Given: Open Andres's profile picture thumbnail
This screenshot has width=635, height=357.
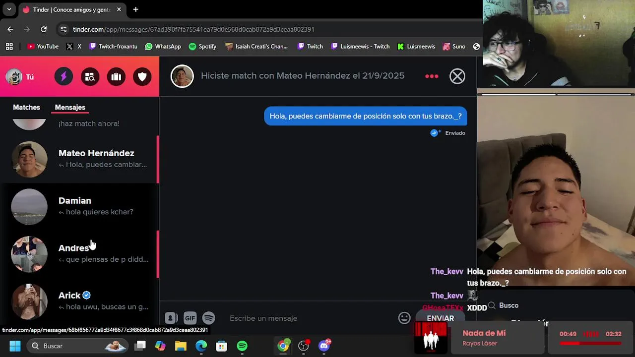Looking at the screenshot, I should (29, 254).
